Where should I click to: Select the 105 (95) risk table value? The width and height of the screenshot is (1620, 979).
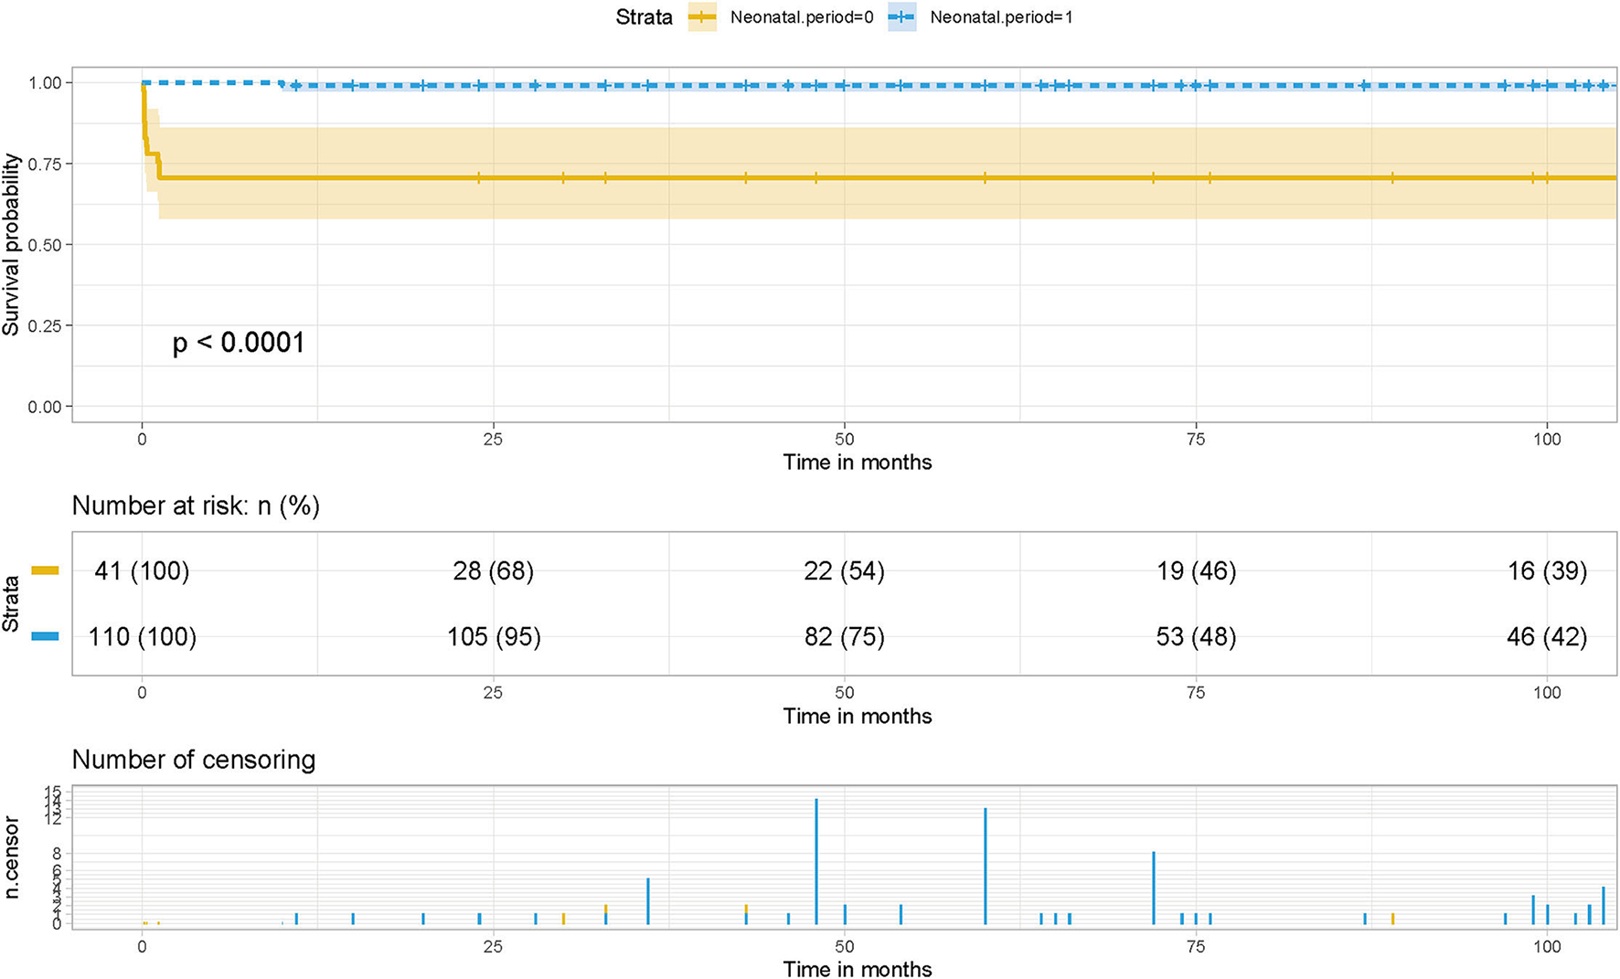(x=494, y=637)
